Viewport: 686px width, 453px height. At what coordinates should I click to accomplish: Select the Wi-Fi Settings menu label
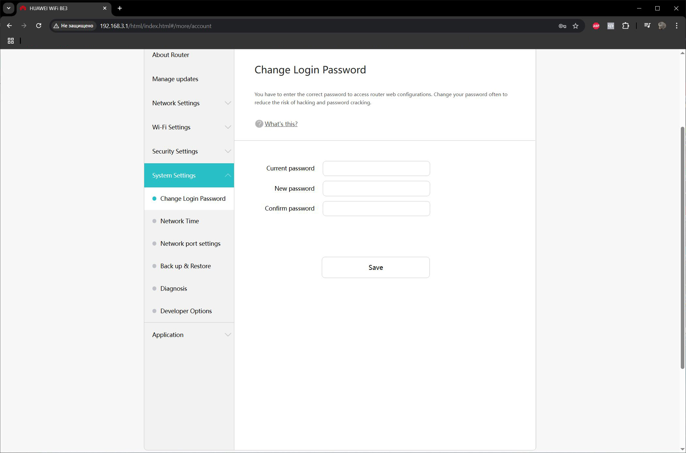(171, 127)
